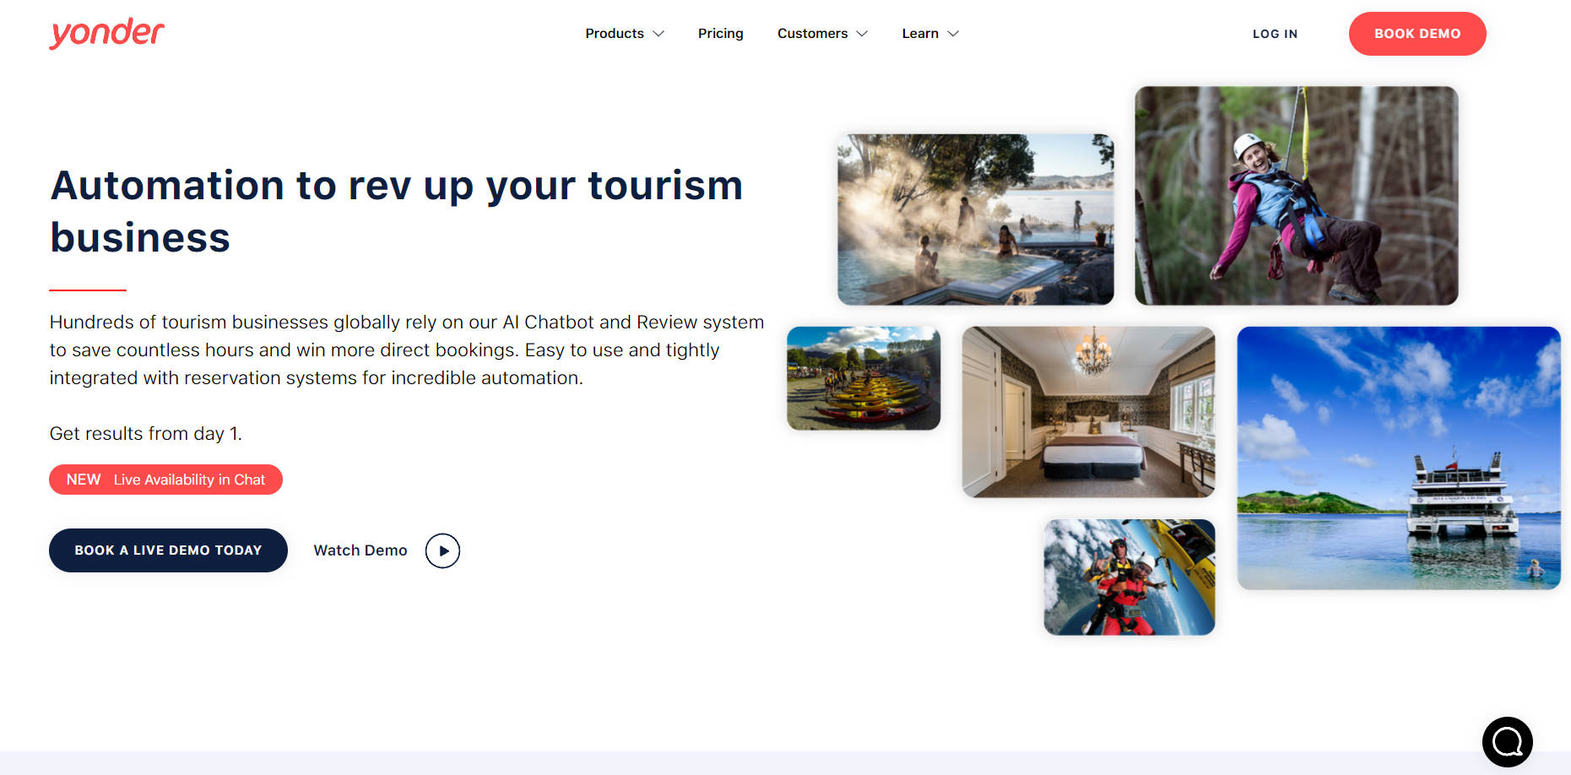Play the Watch Demo video circle icon

(x=442, y=550)
